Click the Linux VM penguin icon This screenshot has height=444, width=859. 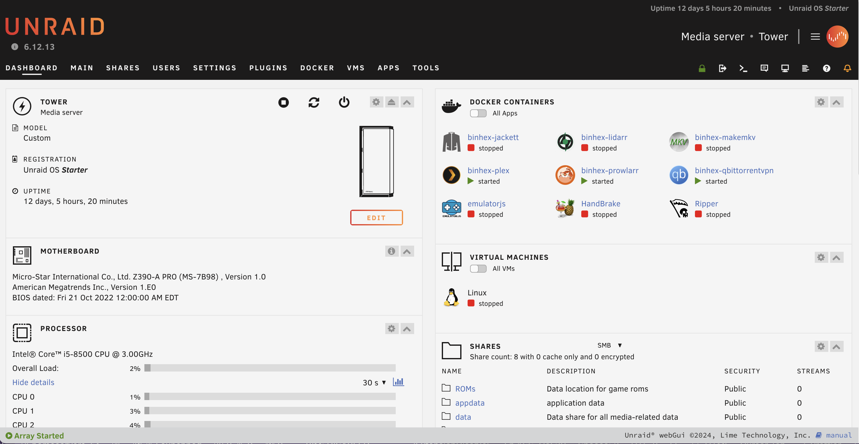point(451,297)
